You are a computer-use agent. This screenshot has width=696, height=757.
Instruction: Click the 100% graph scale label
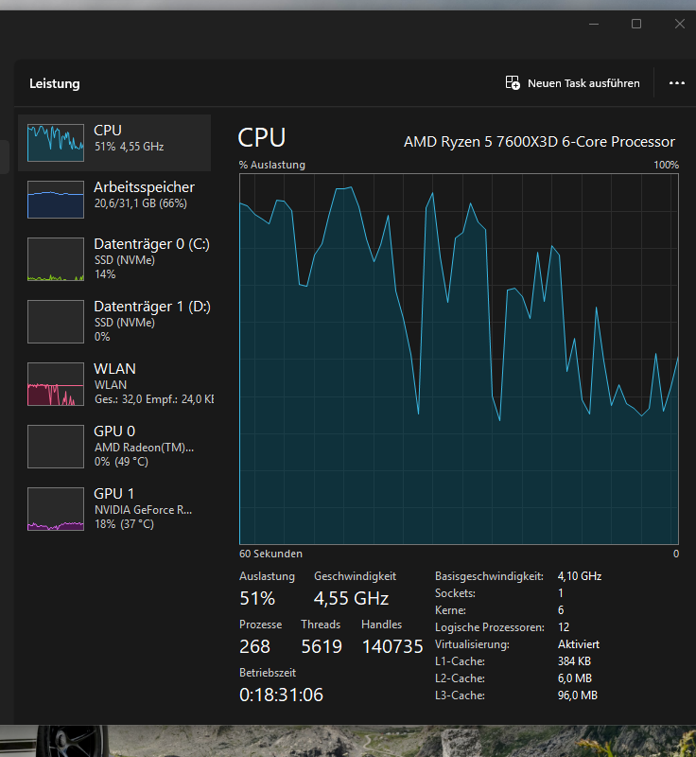click(666, 165)
